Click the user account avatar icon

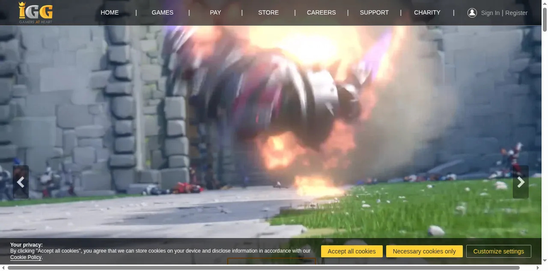(x=472, y=13)
